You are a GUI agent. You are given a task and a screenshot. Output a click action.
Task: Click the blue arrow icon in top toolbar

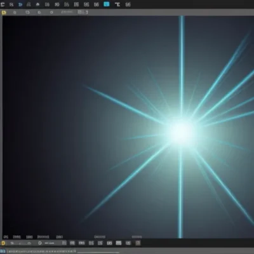[x=20, y=4]
